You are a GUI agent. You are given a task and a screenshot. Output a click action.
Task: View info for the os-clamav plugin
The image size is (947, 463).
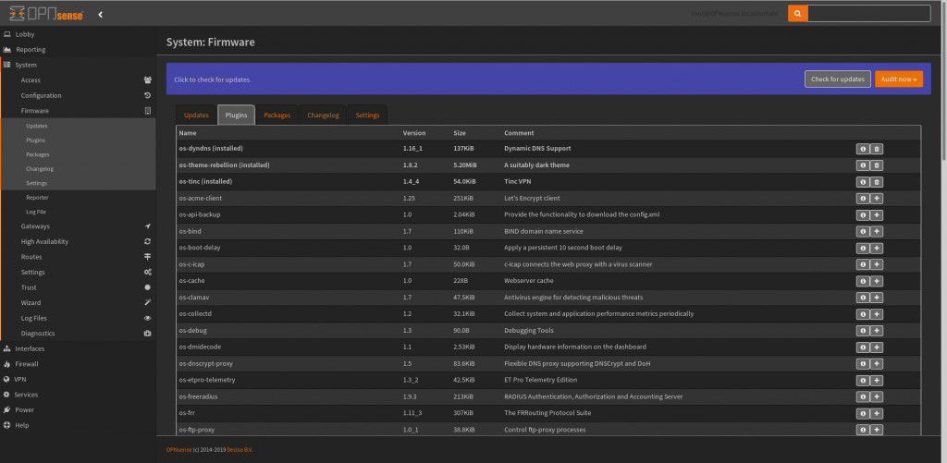[863, 298]
